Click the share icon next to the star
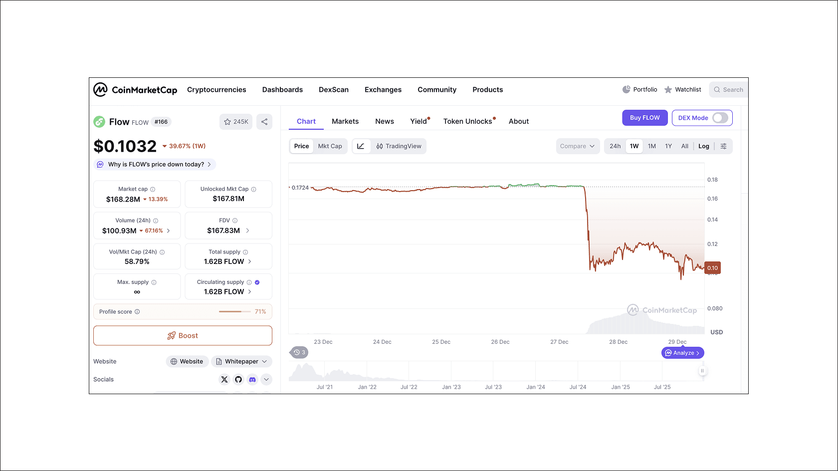The width and height of the screenshot is (838, 471). coord(264,121)
